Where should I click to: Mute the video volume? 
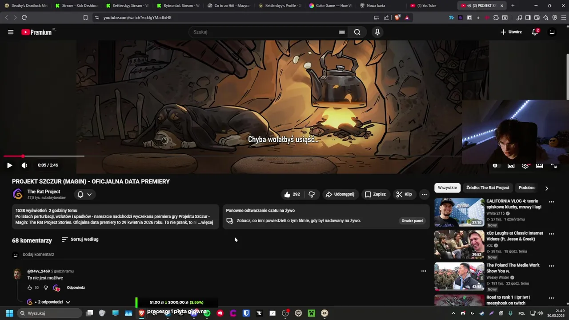coord(24,165)
